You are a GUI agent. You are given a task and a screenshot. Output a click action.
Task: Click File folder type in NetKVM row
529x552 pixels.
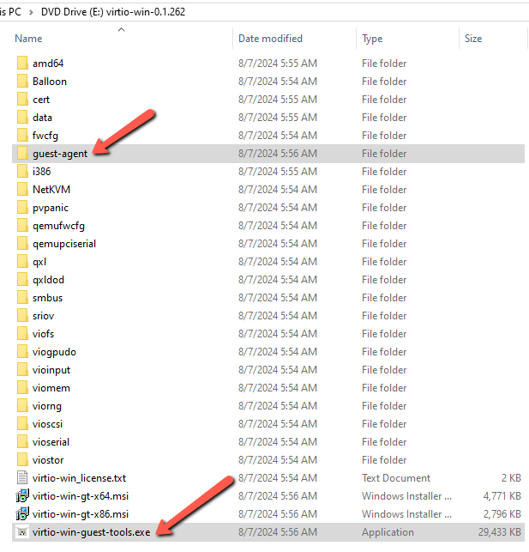pyautogui.click(x=384, y=190)
